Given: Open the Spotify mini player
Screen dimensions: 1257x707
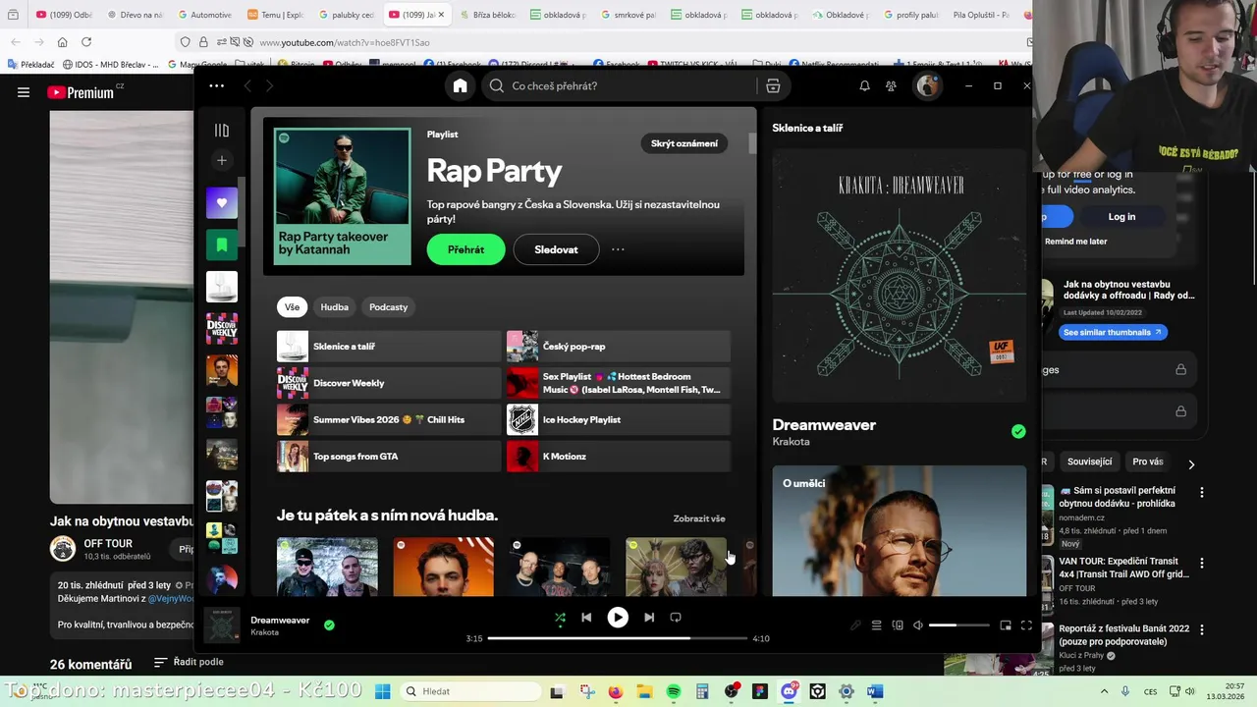Looking at the screenshot, I should click(x=1006, y=625).
